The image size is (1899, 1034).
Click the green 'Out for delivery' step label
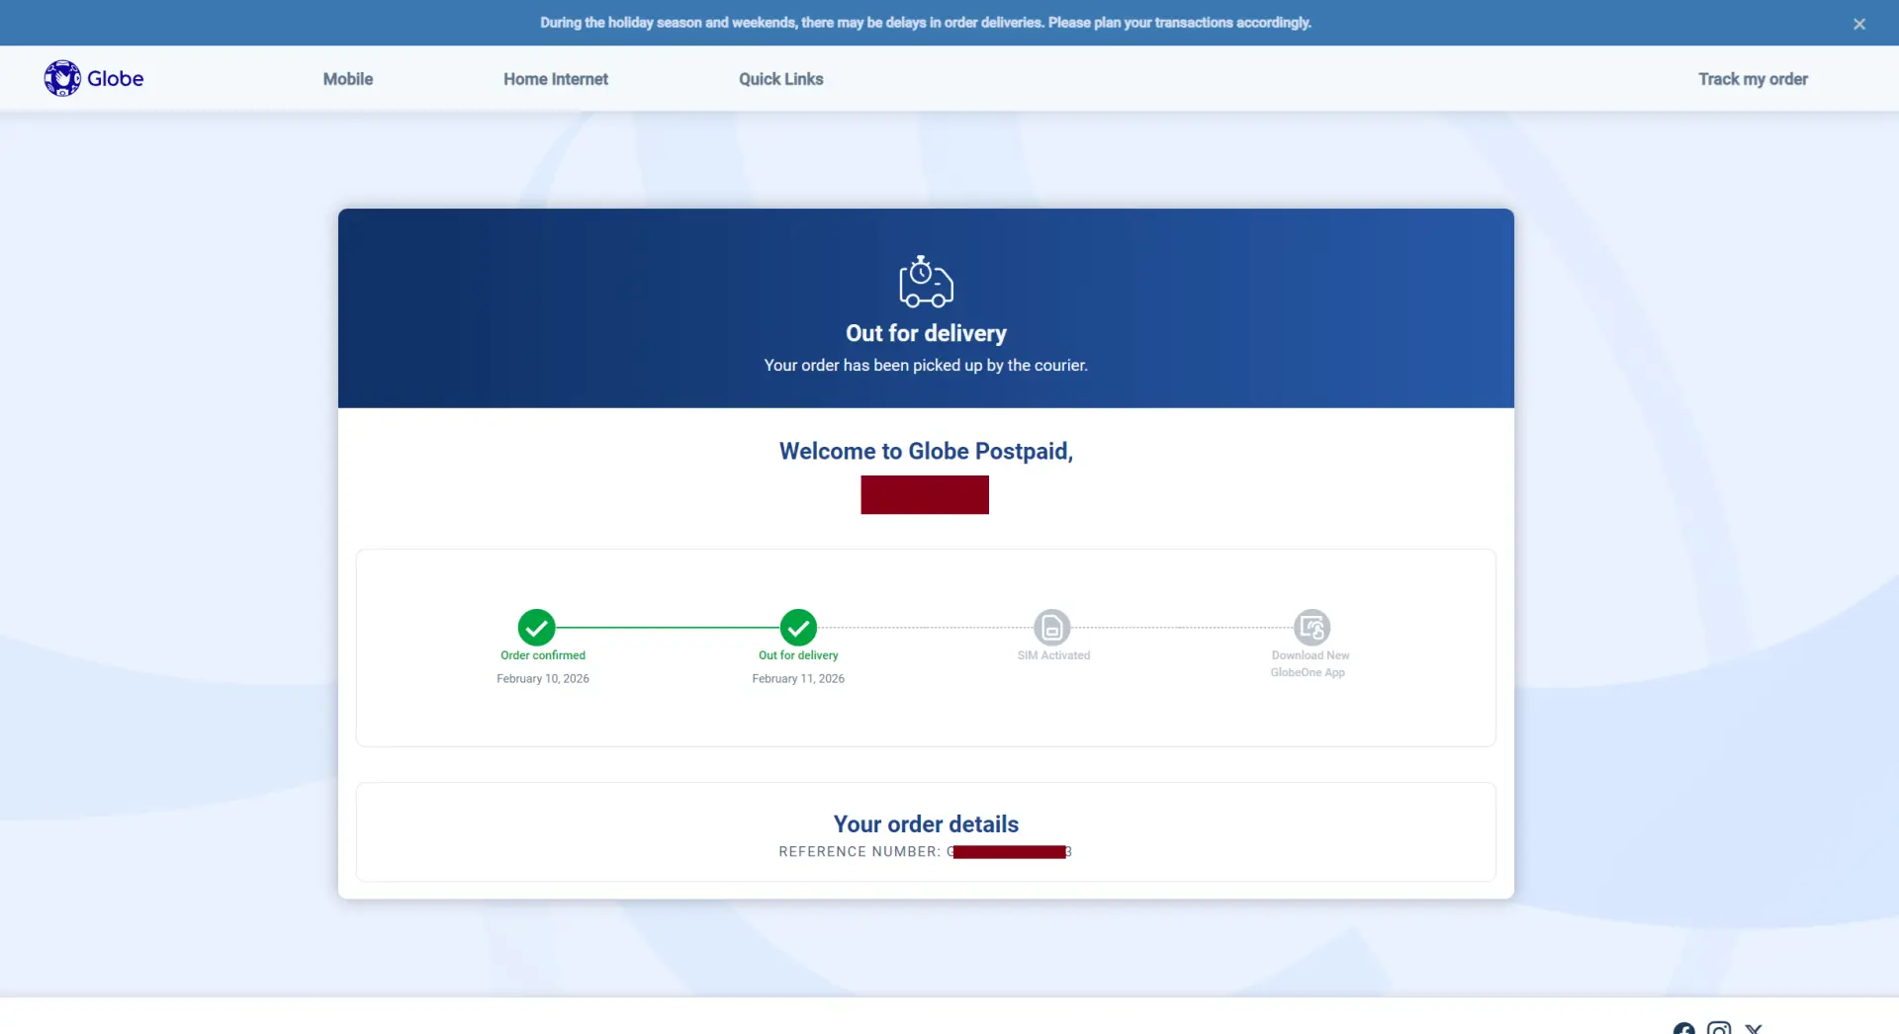[798, 655]
